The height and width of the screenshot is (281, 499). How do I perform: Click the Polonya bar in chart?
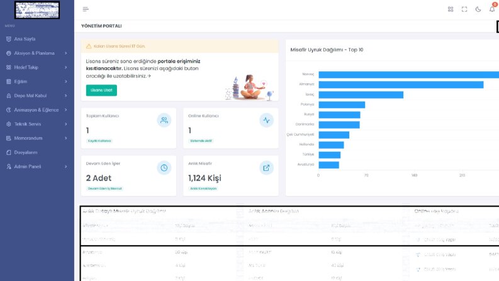342,105
